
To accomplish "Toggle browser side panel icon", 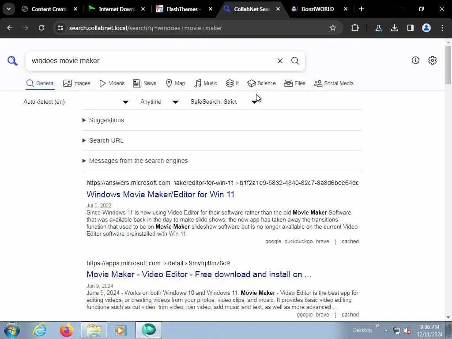I will [411, 28].
